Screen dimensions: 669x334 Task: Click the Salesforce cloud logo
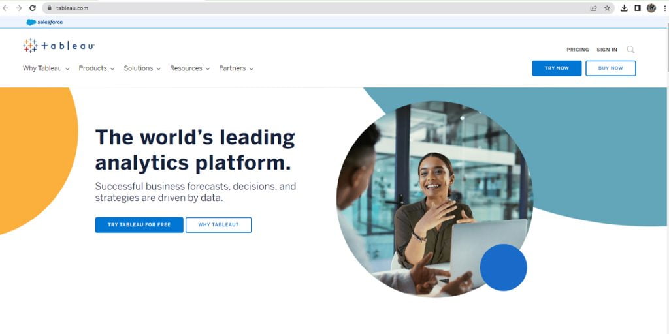click(44, 22)
